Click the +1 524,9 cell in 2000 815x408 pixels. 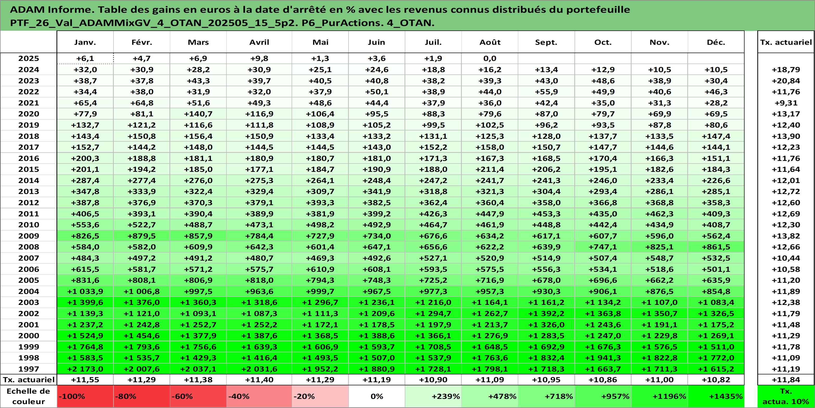point(85,336)
